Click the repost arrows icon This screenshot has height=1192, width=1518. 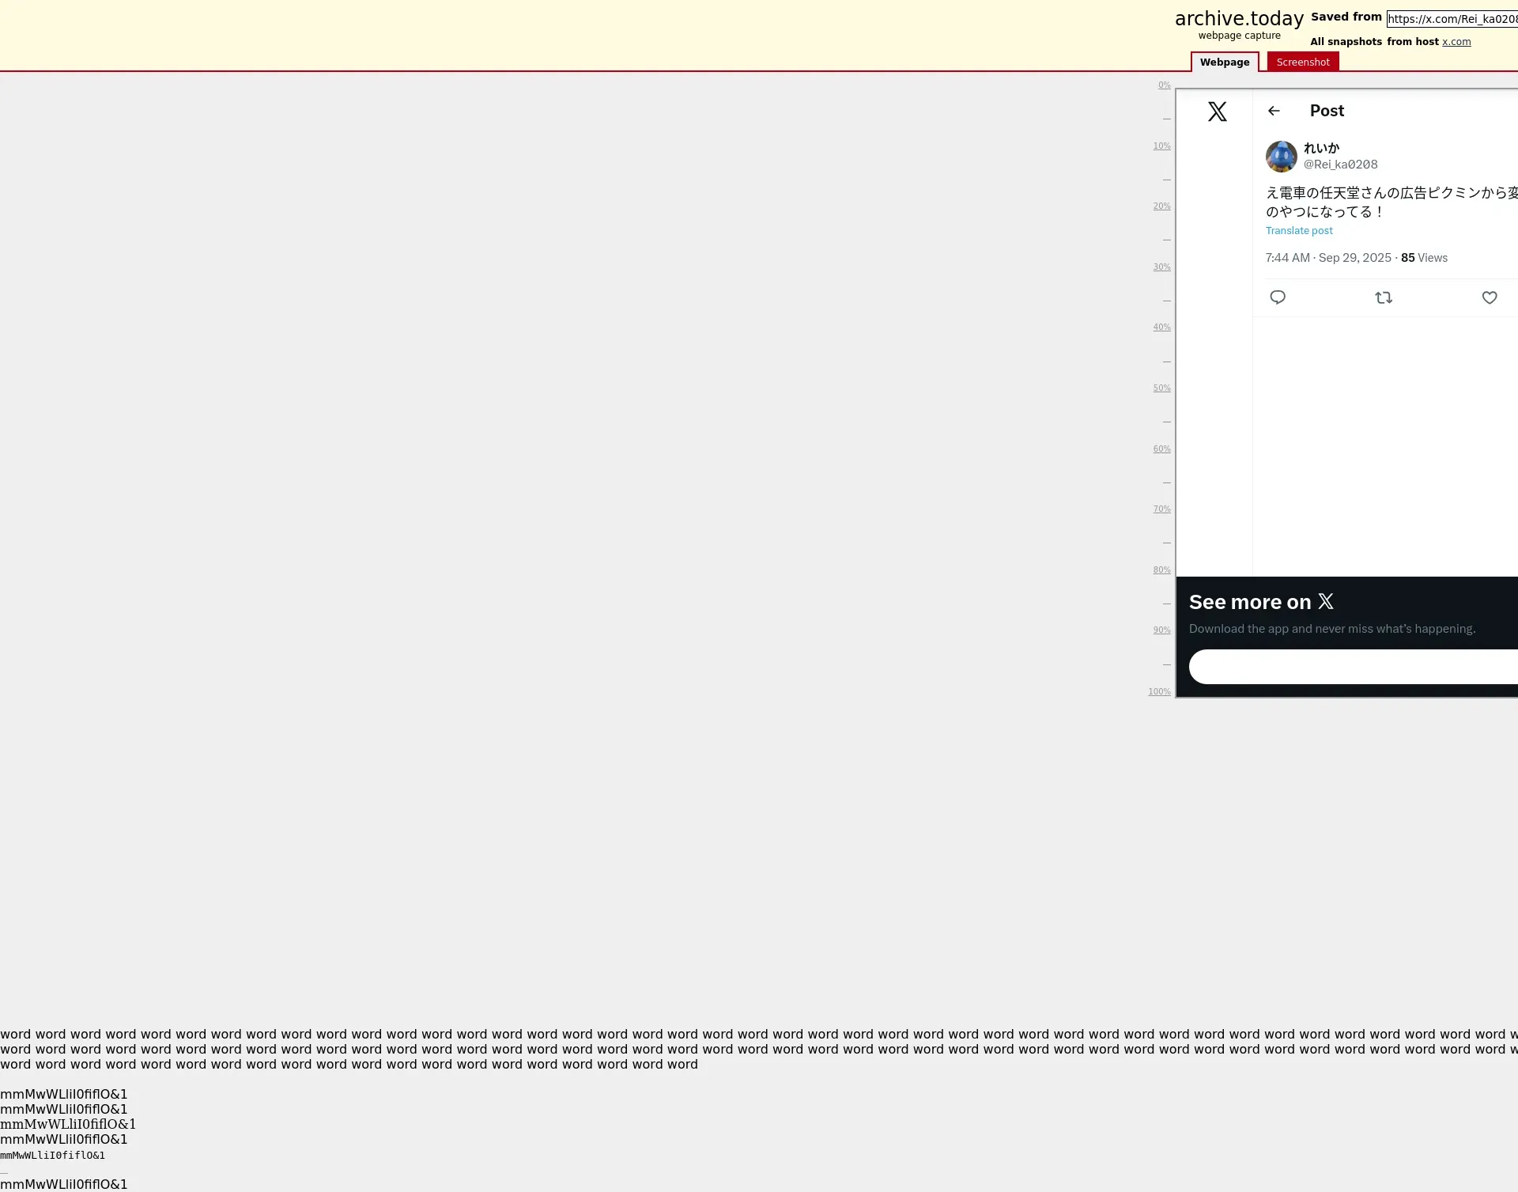[1384, 297]
